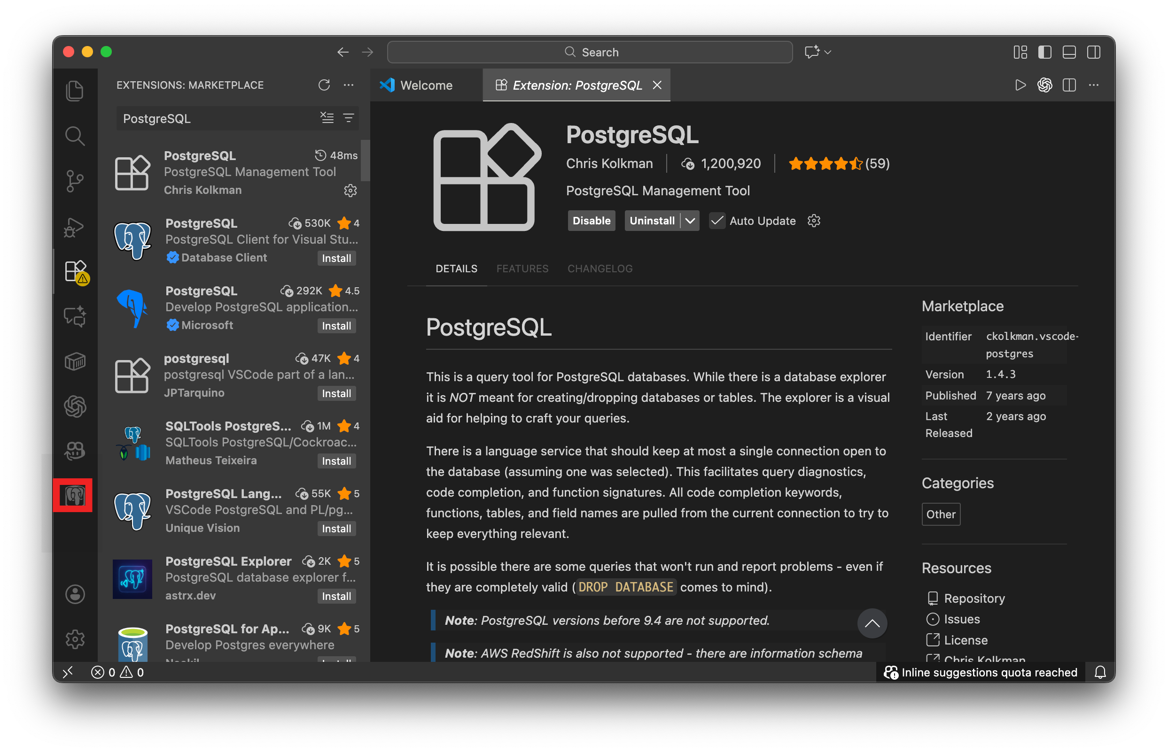Open the Views and More Actions ellipsis menu
The height and width of the screenshot is (752, 1168).
click(x=349, y=85)
